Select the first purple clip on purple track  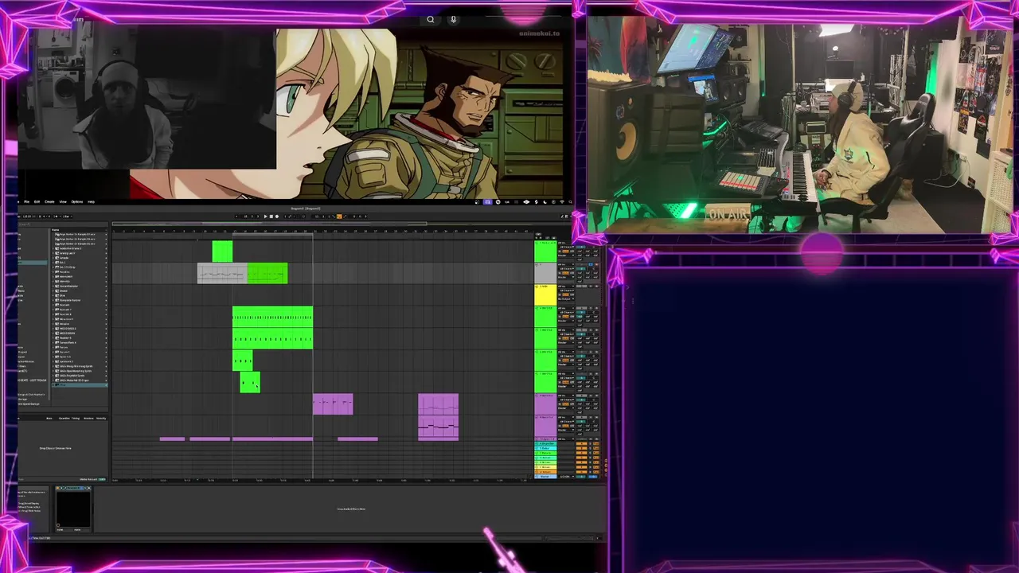pos(333,404)
